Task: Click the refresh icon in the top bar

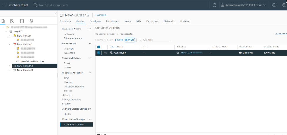Action: click(x=215, y=5)
